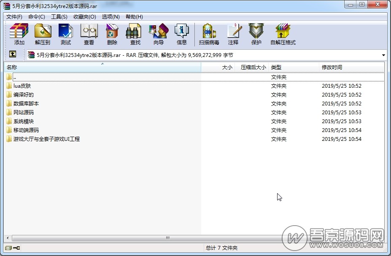Screen dimensions: 391x256
Task: Click status bar text 总计 7 文件夹
Action: click(221, 248)
